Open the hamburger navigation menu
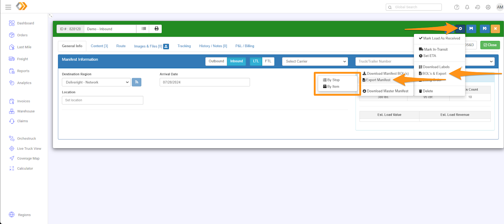 click(x=8, y=7)
